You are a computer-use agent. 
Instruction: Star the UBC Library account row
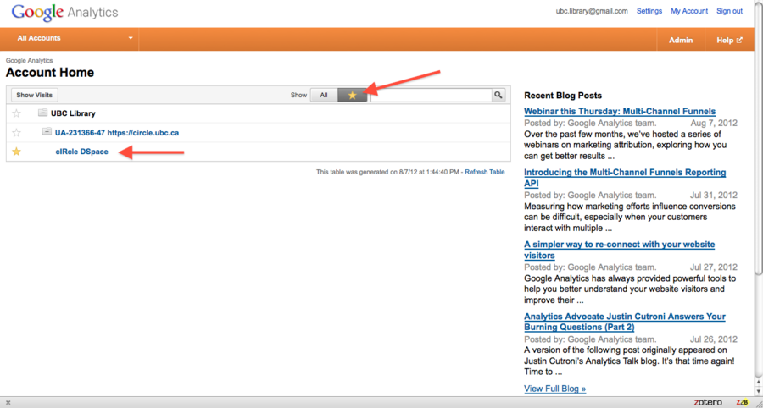coord(16,113)
